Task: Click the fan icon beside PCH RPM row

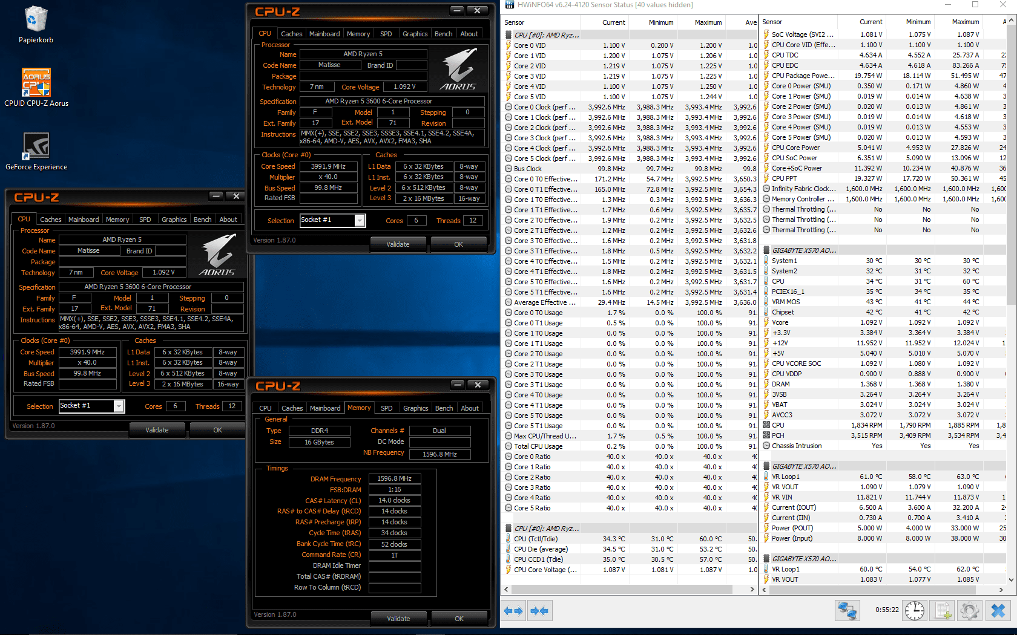Action: tap(766, 435)
